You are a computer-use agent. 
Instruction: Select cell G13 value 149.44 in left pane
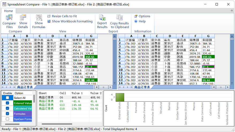pyautogui.click(x=91, y=80)
